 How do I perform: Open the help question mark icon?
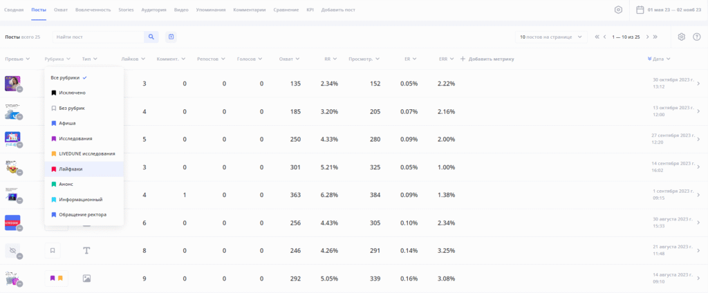[x=696, y=37]
